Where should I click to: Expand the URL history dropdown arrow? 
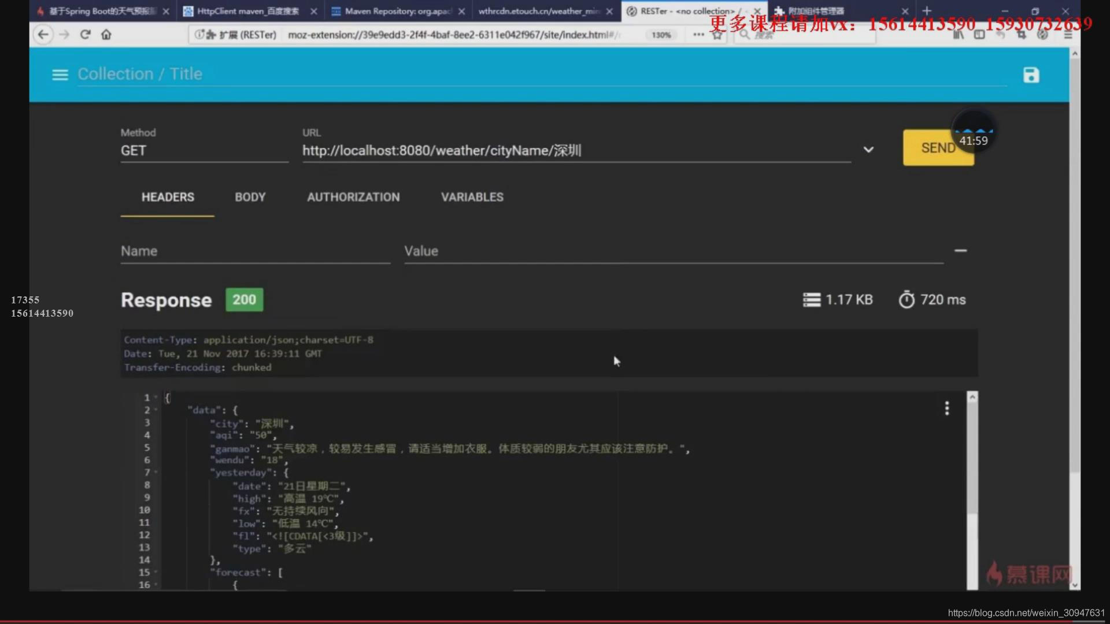click(868, 150)
